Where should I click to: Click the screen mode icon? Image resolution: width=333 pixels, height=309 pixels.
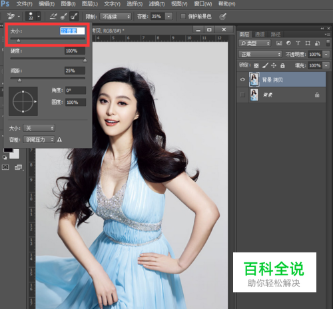(x=19, y=167)
